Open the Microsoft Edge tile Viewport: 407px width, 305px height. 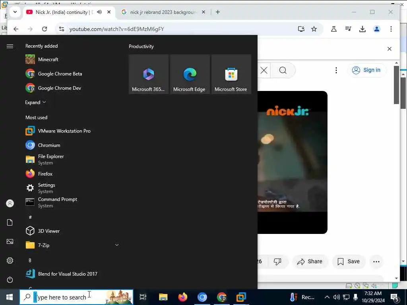(190, 74)
